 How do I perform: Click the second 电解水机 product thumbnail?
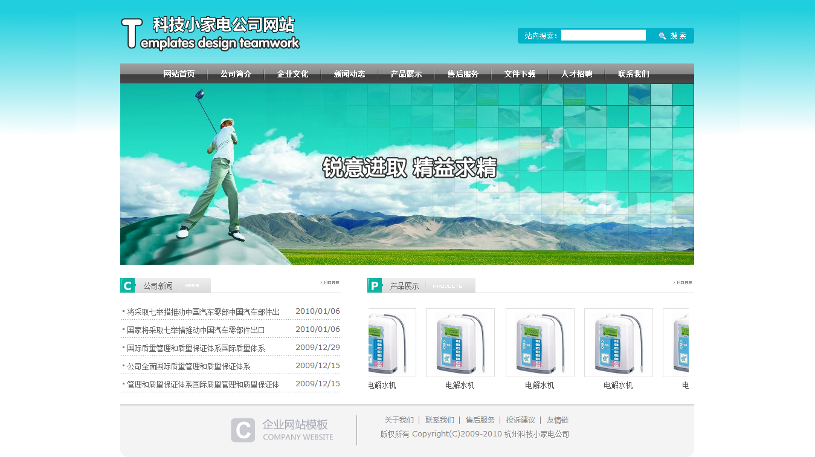(x=460, y=343)
